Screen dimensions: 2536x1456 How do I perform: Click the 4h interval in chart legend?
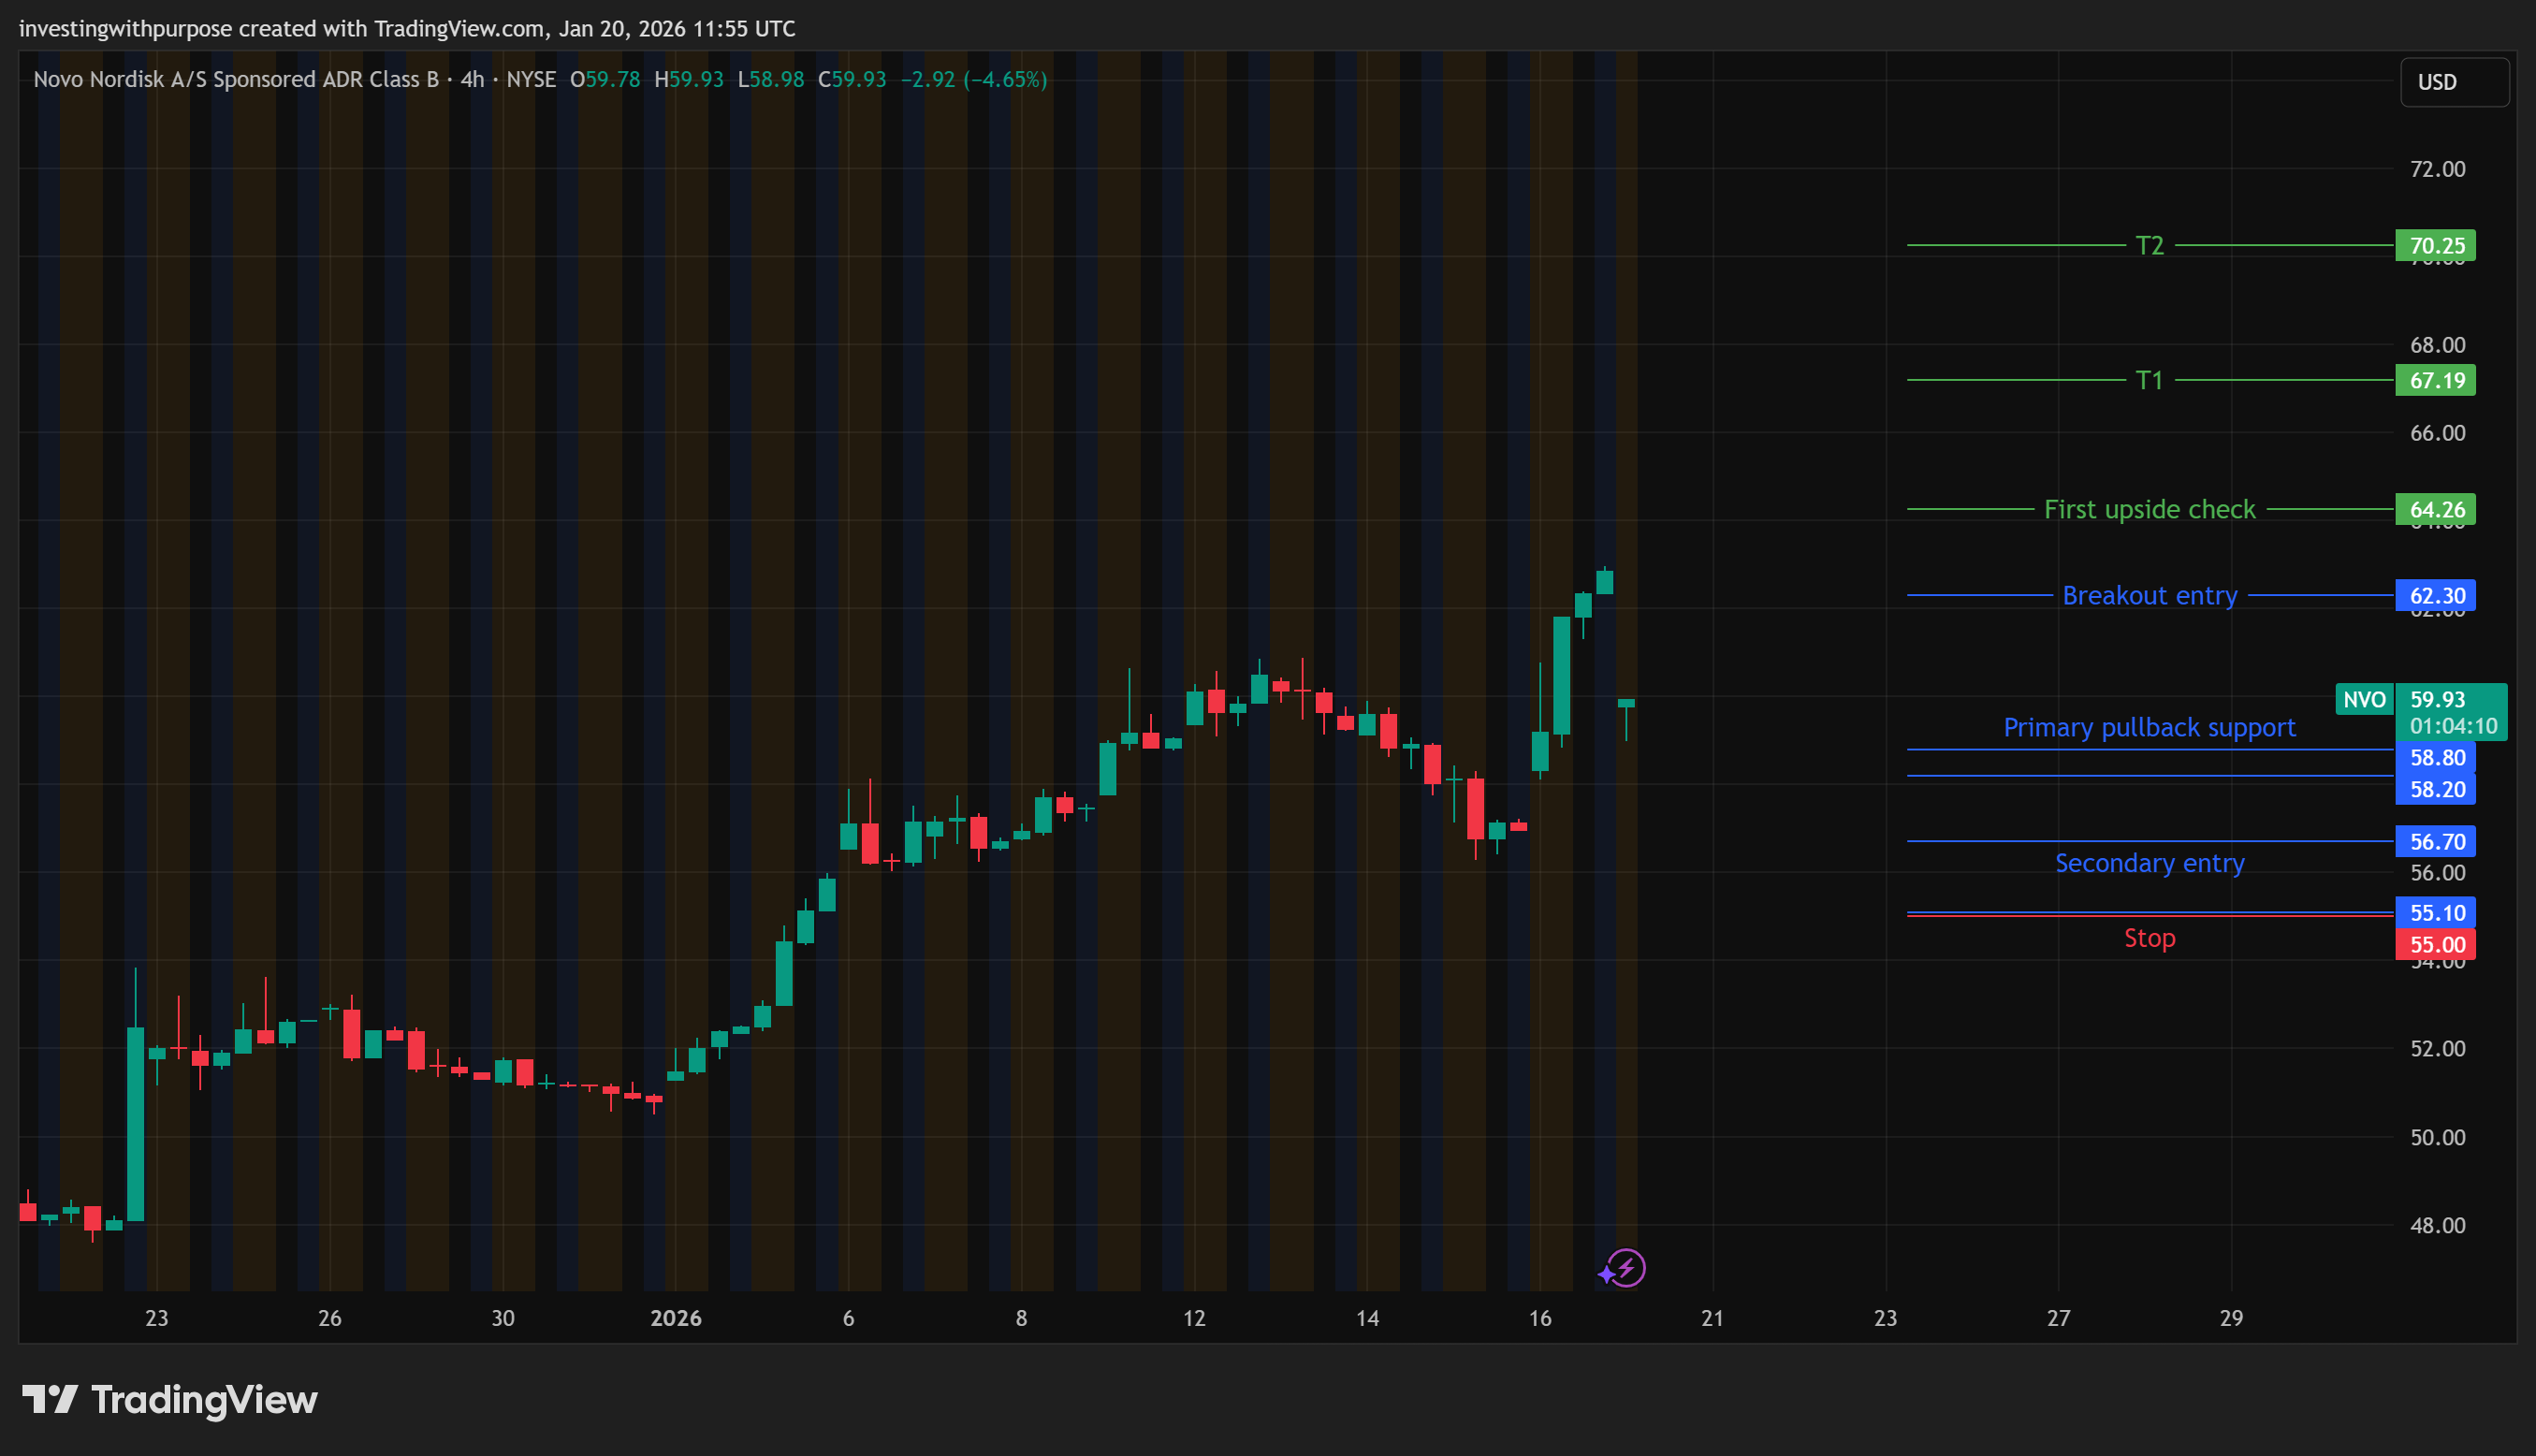pyautogui.click(x=472, y=79)
